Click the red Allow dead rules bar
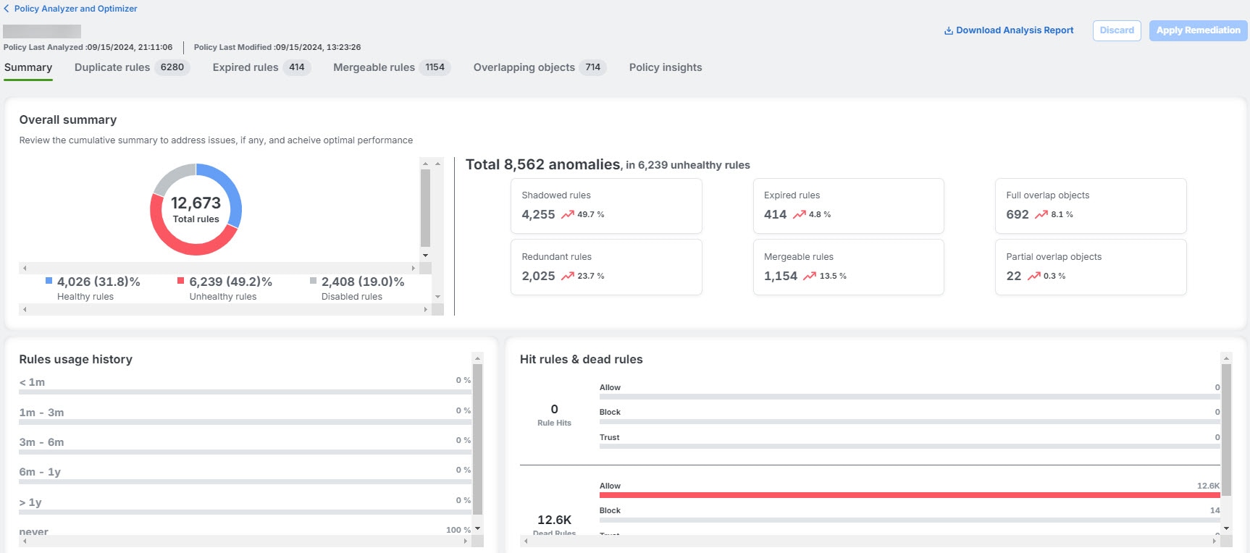The width and height of the screenshot is (1250, 553). [x=910, y=495]
